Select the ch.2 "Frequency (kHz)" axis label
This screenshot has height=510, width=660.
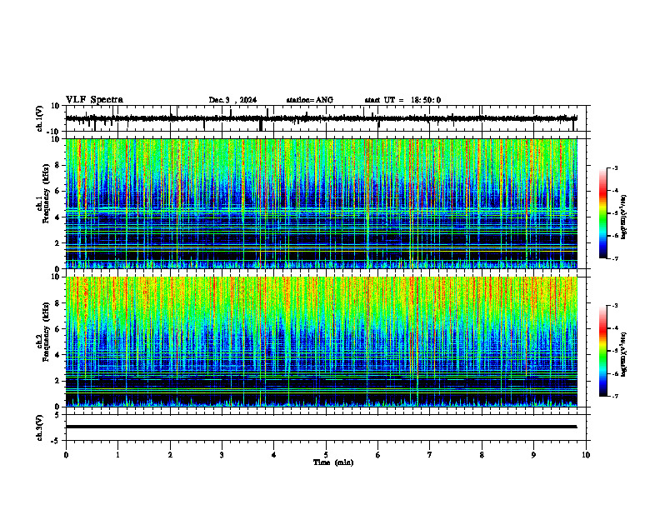point(46,331)
